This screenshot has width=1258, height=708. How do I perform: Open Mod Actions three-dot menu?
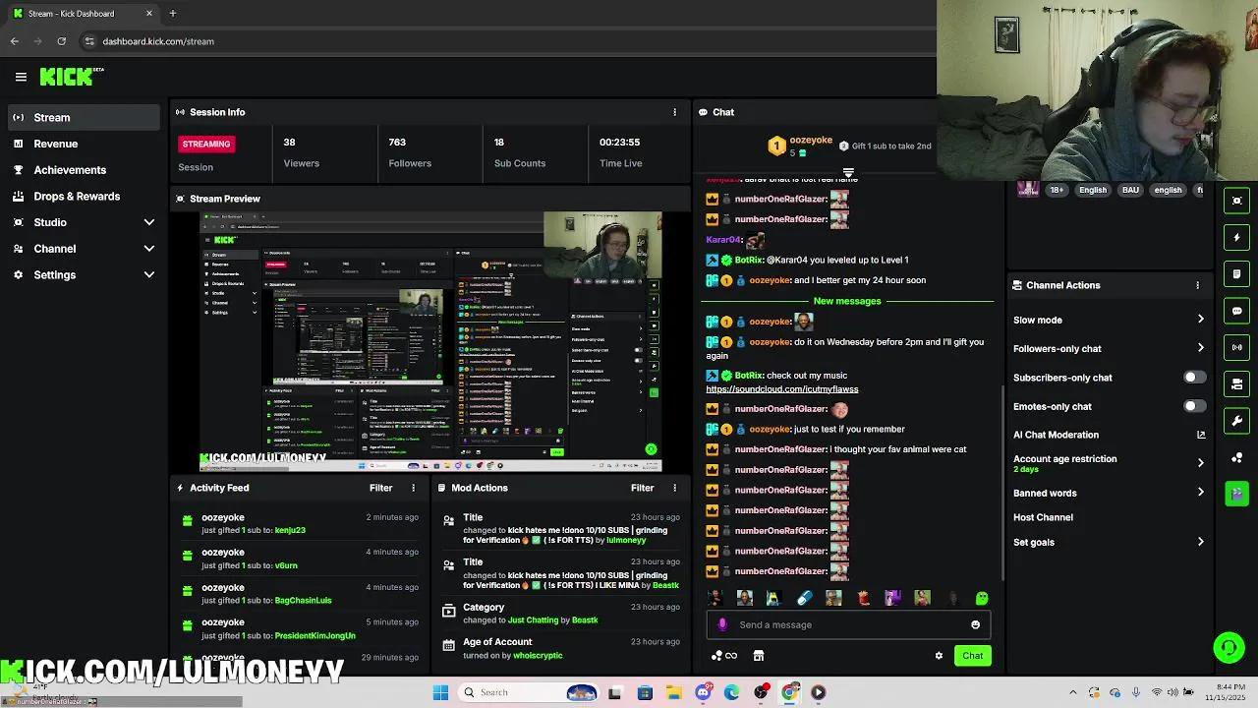674,488
